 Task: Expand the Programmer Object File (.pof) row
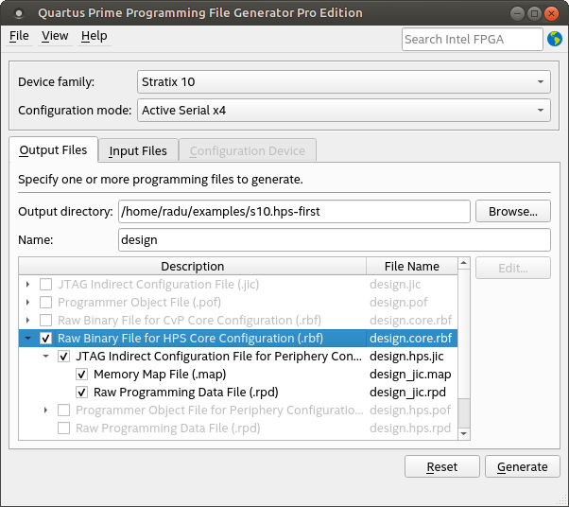pyautogui.click(x=28, y=303)
